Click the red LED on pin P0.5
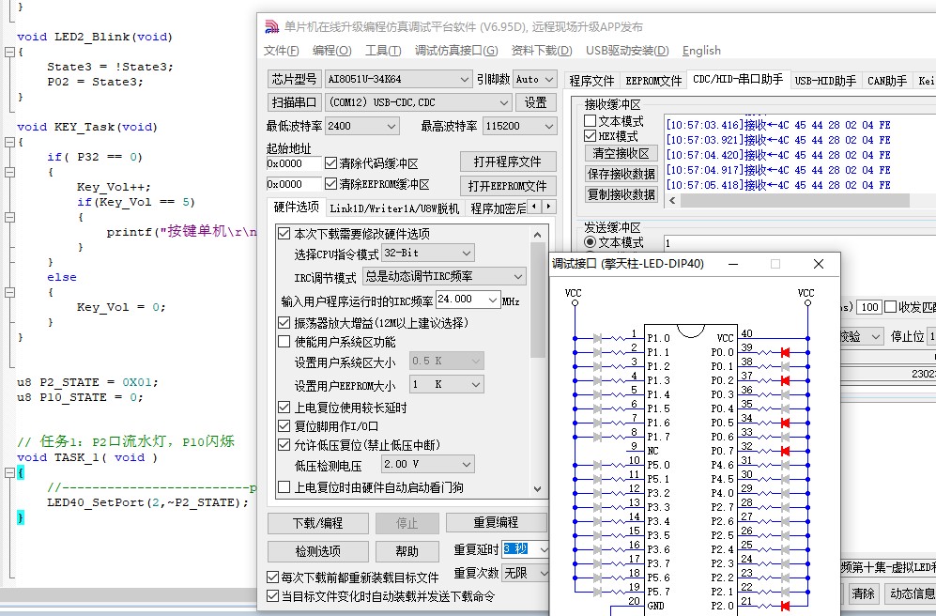 click(x=785, y=423)
